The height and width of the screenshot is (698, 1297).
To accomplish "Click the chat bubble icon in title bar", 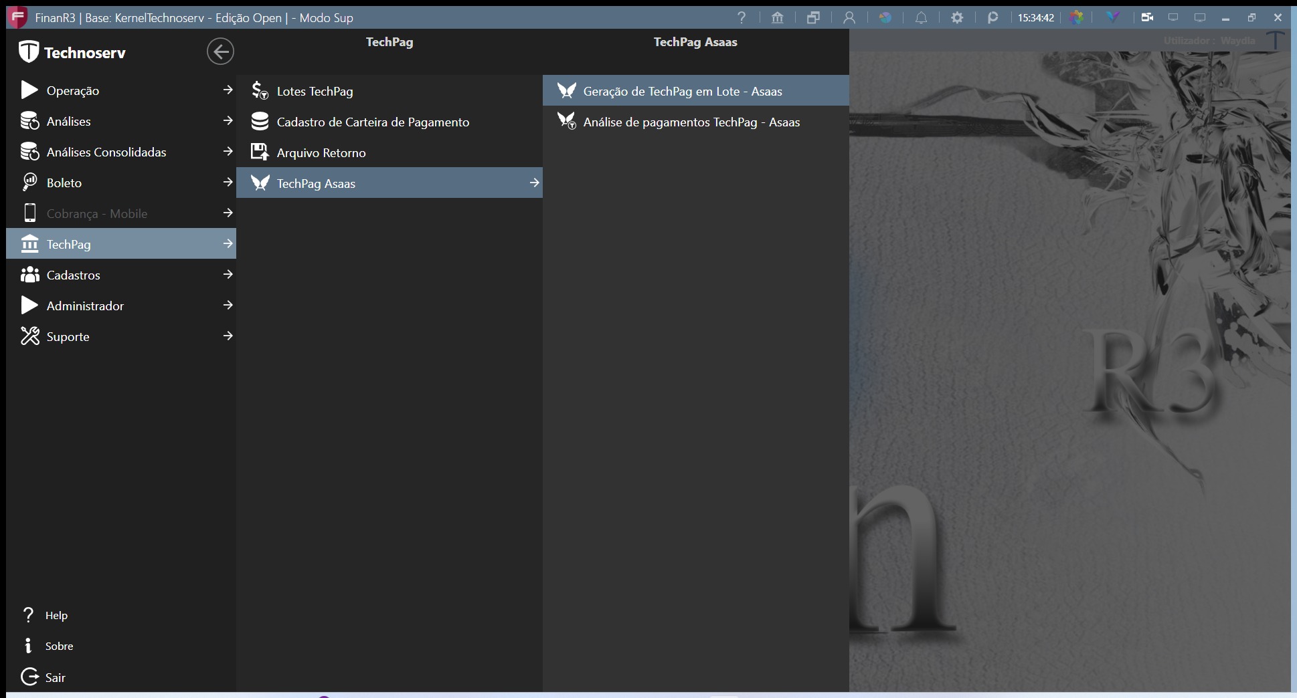I will 993,17.
